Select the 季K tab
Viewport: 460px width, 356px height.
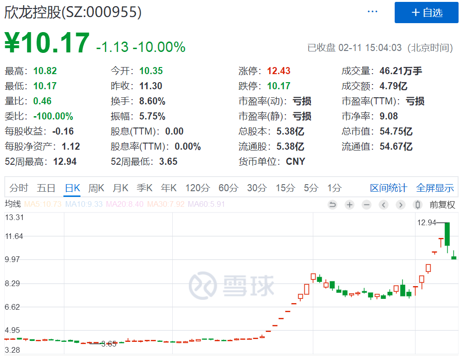tap(145, 187)
